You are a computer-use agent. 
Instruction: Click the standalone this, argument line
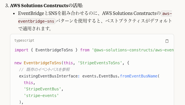29,83
